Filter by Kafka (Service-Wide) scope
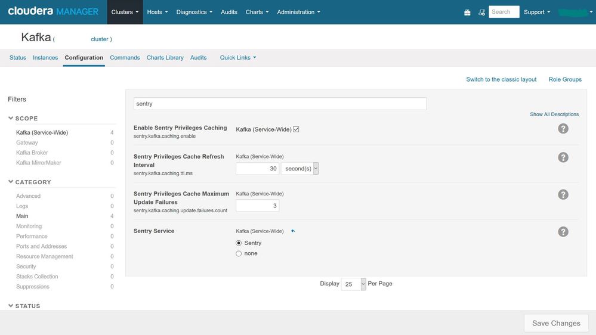This screenshot has height=335, width=596. (42, 132)
